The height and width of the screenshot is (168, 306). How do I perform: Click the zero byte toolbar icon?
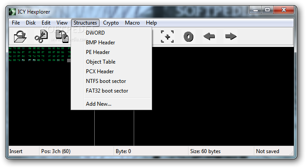tap(189, 36)
